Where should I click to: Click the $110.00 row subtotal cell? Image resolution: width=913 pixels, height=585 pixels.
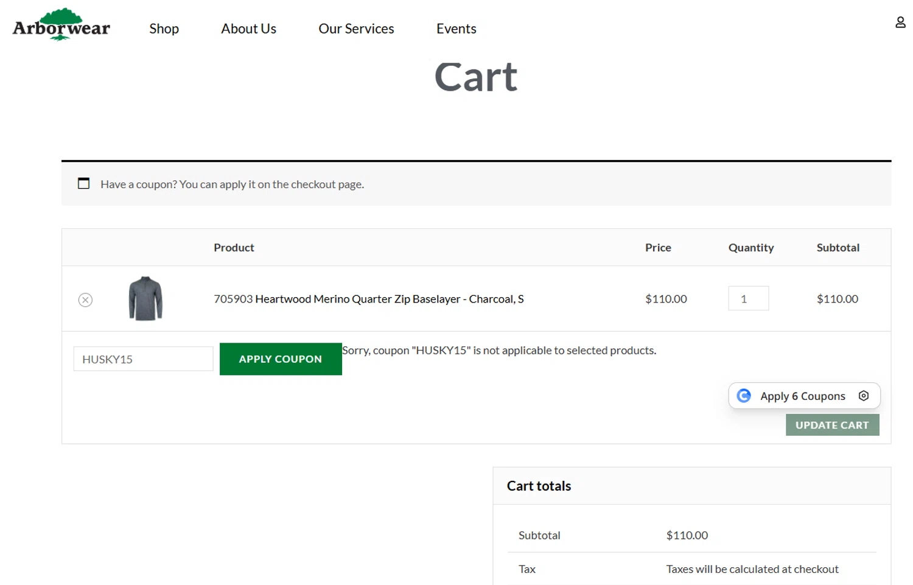coord(838,299)
